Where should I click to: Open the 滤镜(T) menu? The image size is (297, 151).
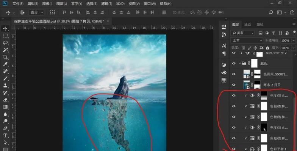coord(107,4)
